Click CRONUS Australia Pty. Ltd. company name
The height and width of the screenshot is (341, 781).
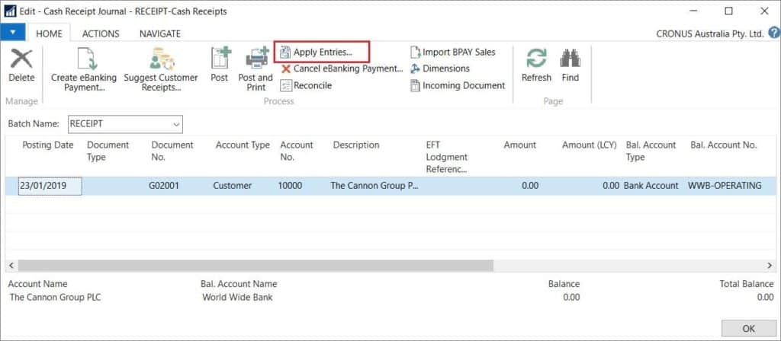tap(710, 34)
